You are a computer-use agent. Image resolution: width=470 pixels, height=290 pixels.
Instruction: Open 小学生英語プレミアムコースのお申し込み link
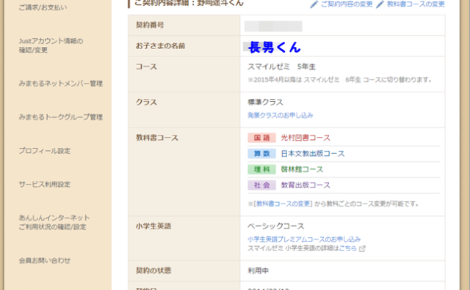304,239
